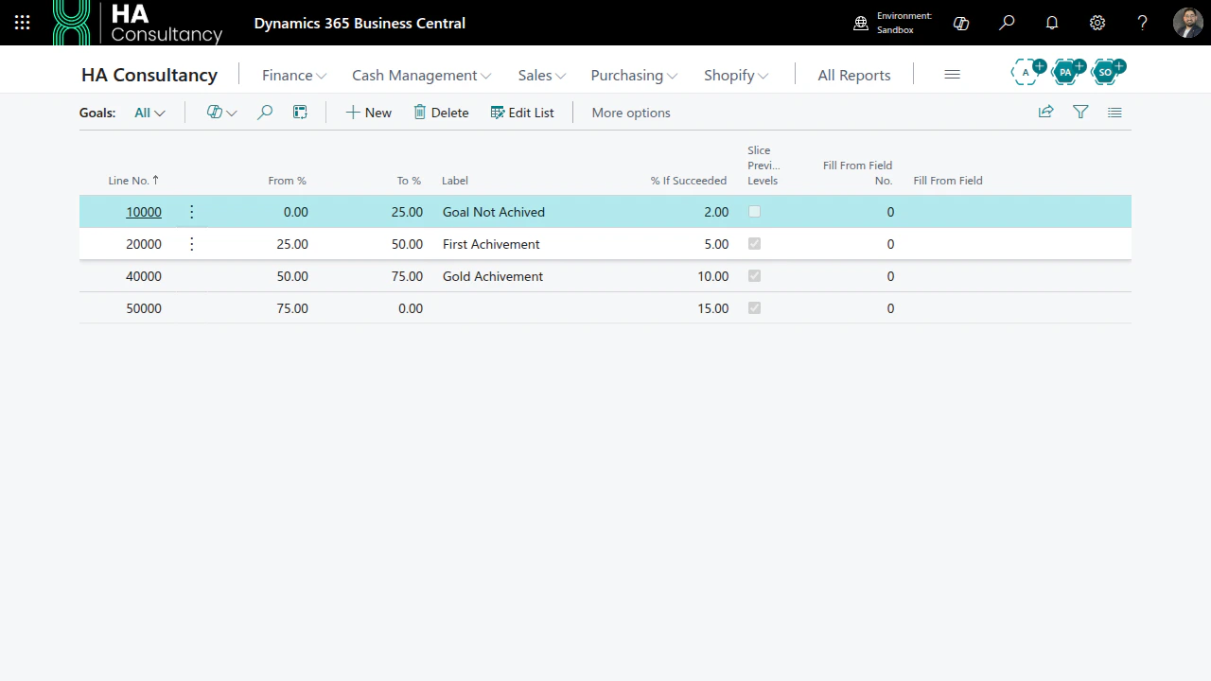Expand the Finance menu

click(x=294, y=75)
